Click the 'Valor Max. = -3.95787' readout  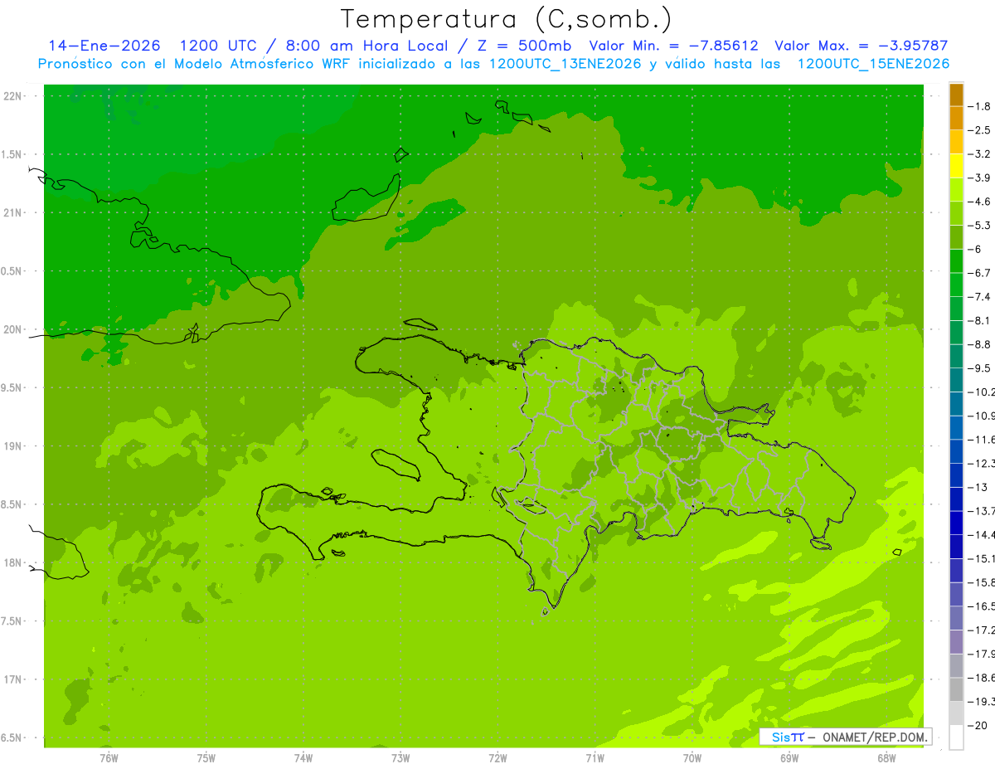861,46
